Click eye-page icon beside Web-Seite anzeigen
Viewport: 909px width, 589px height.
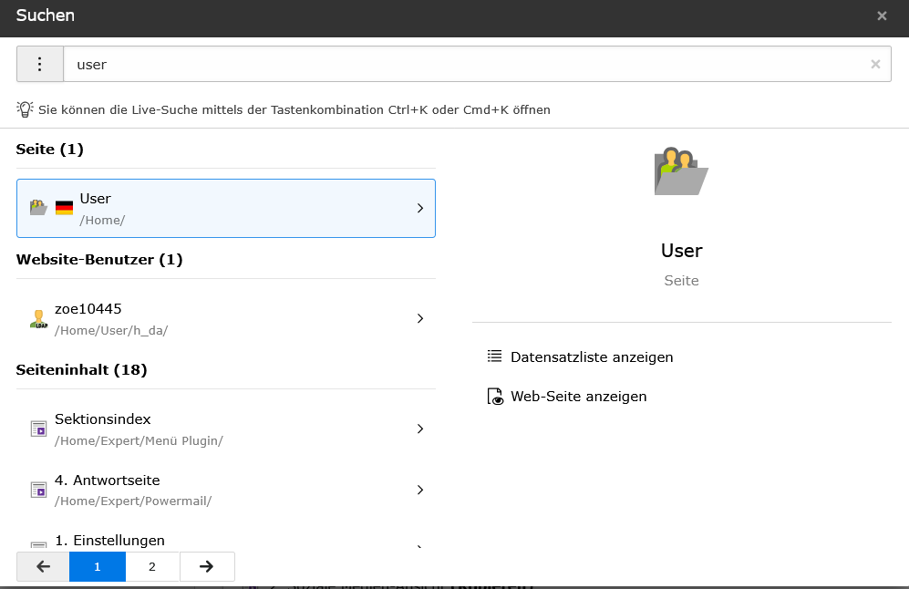tap(495, 397)
